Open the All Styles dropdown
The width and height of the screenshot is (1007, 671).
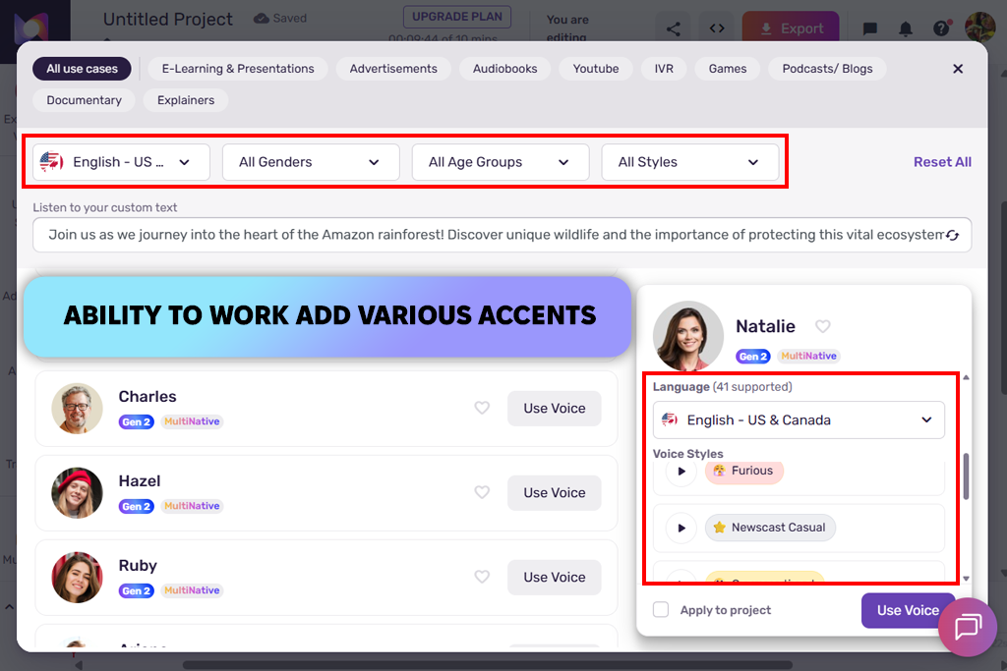(689, 162)
